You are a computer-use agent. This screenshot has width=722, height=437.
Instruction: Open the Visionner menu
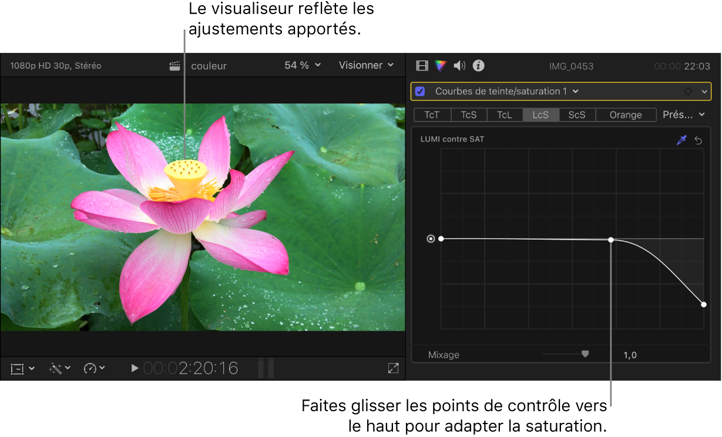[x=366, y=65]
